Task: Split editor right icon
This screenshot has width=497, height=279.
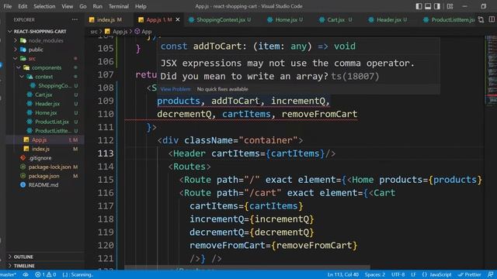Action: pyautogui.click(x=492, y=19)
